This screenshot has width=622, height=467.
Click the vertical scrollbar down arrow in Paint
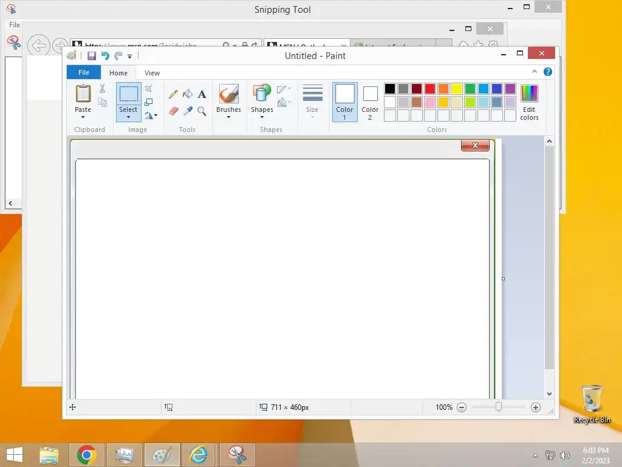[x=549, y=394]
